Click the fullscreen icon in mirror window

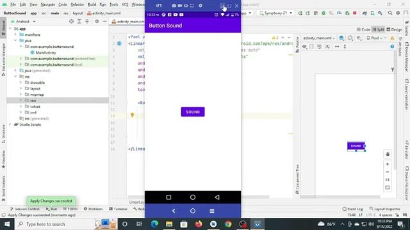pos(192,6)
